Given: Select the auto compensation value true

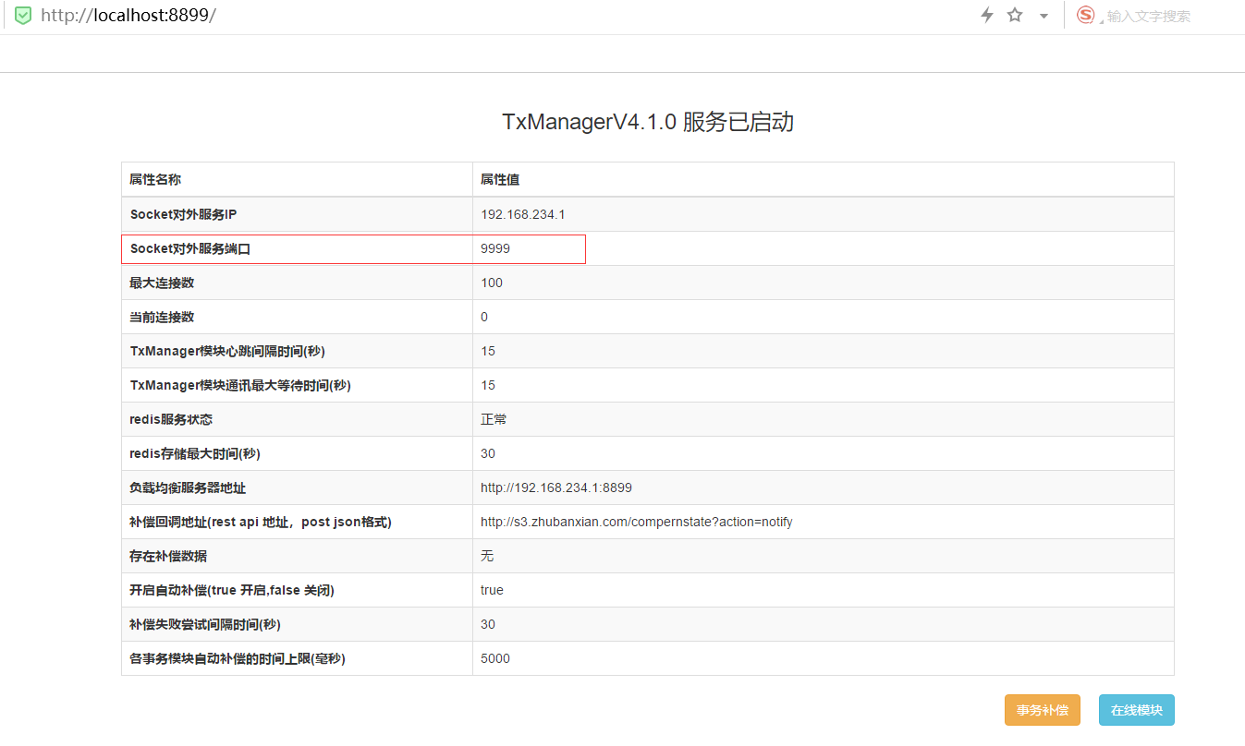Looking at the screenshot, I should 492,590.
